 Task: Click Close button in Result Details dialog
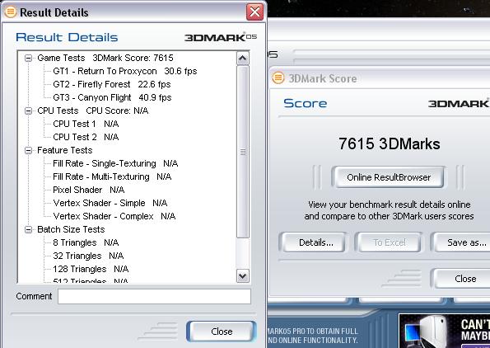[x=222, y=332]
